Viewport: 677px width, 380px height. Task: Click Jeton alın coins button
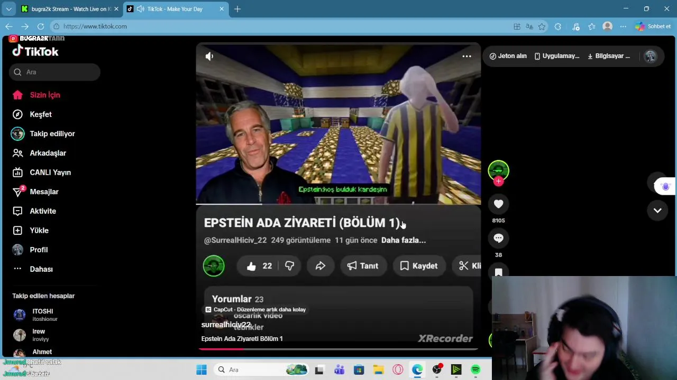pos(508,56)
